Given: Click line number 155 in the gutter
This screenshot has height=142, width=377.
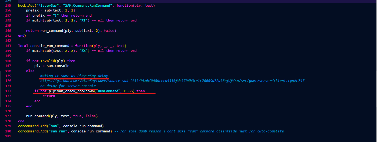Looking at the screenshot, I should coord(8,5).
